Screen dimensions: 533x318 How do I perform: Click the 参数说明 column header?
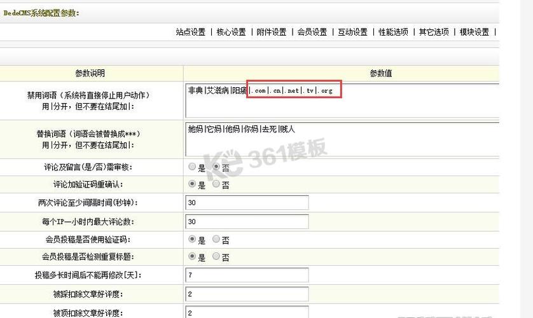(x=90, y=73)
